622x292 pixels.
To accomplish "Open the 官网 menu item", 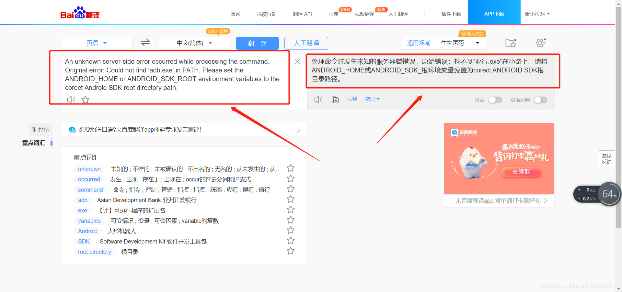I will pos(236,14).
